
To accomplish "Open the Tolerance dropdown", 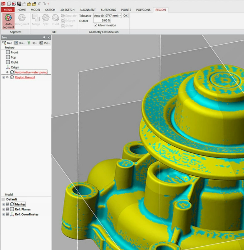I will (120, 16).
